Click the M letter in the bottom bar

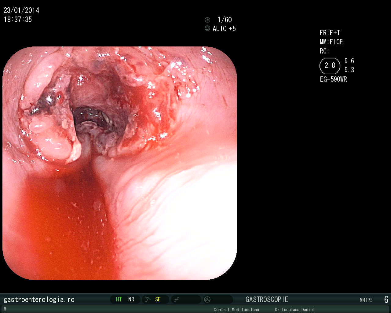click(x=5, y=309)
